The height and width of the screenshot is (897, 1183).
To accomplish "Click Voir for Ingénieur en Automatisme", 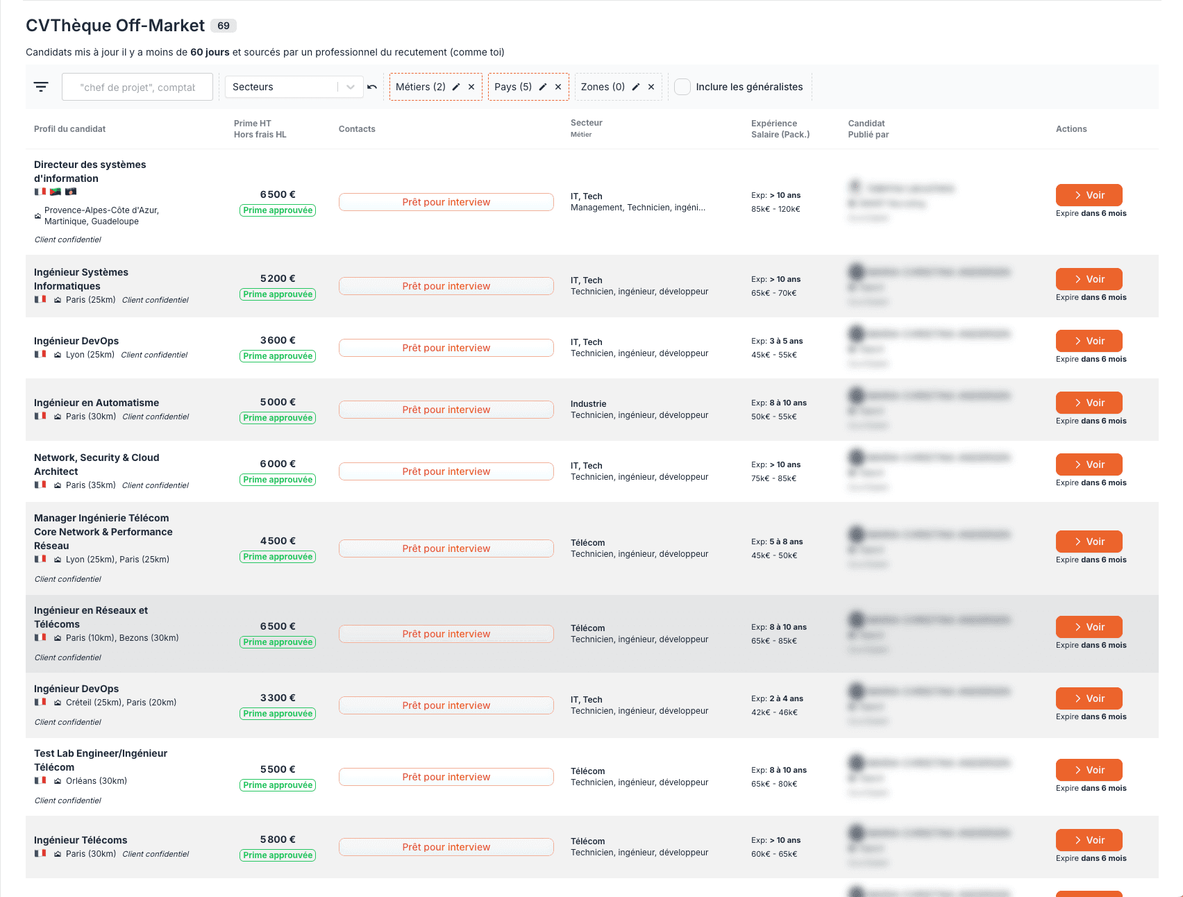I will pos(1089,403).
